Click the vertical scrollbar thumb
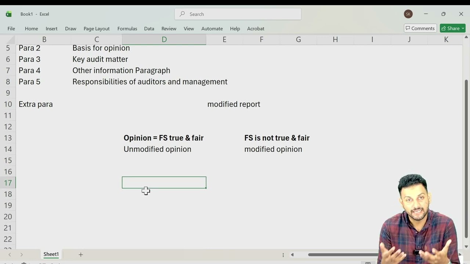The height and width of the screenshot is (264, 470). [x=467, y=158]
